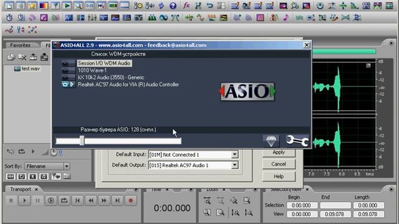Image resolution: width=399 pixels, height=224 pixels.
Task: Click the Cancel button
Action: (x=279, y=164)
